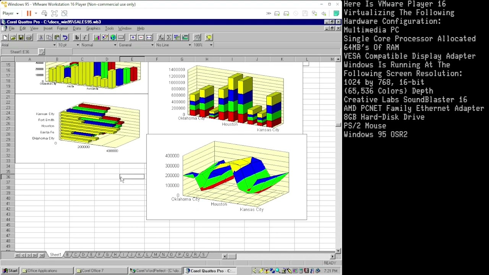The height and width of the screenshot is (275, 489).
Task: Click the cell reference box Sheet1:E36
Action: [19, 52]
